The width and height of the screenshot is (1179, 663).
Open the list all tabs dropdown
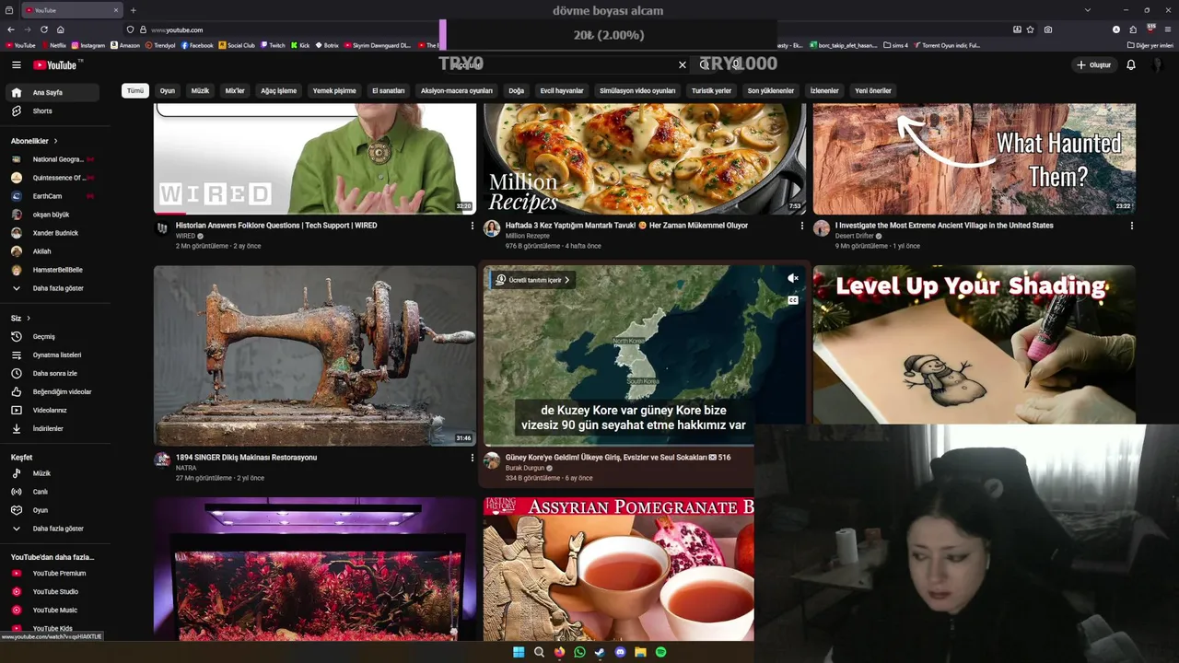[x=1088, y=10]
